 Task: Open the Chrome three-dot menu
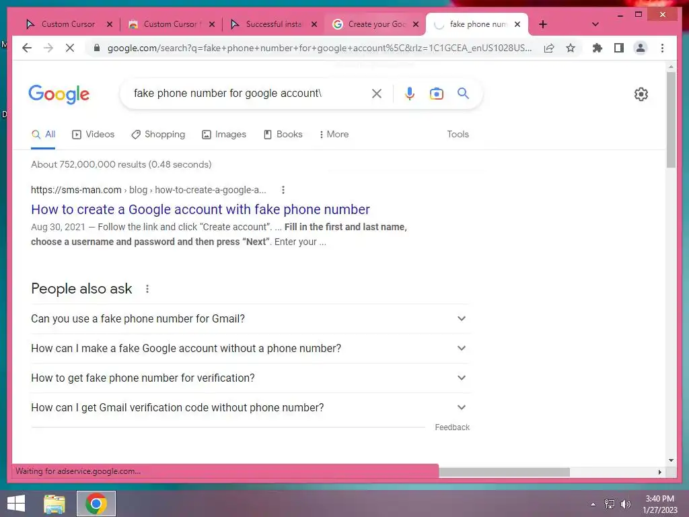[662, 48]
